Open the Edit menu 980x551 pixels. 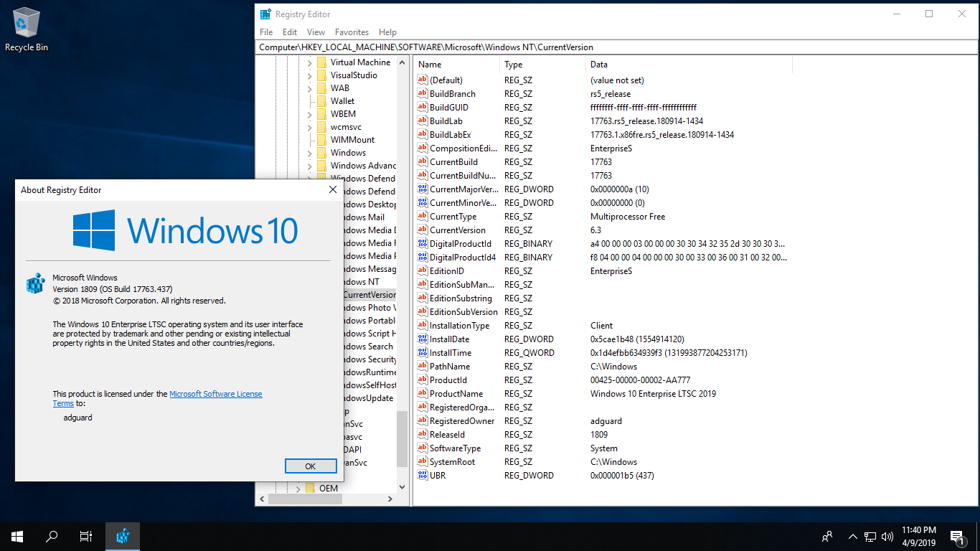click(x=290, y=32)
